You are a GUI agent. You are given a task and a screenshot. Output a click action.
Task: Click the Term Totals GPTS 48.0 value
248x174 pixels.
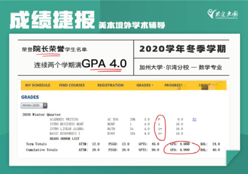[155, 144]
